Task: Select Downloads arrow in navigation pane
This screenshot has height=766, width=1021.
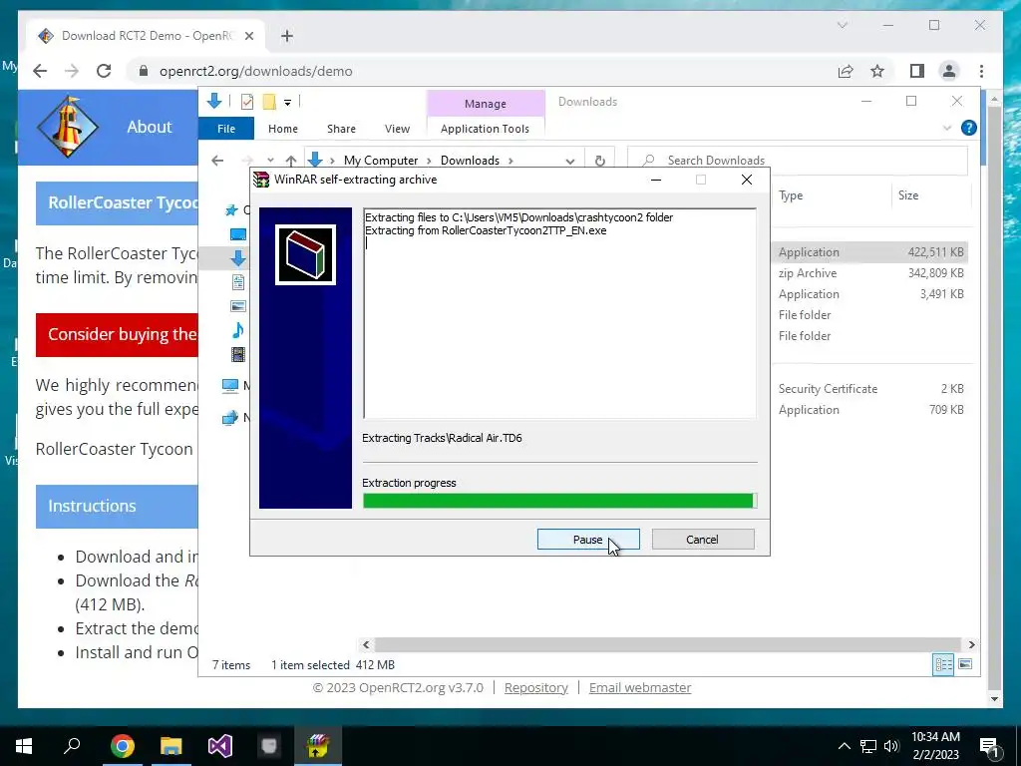Action: pyautogui.click(x=238, y=258)
